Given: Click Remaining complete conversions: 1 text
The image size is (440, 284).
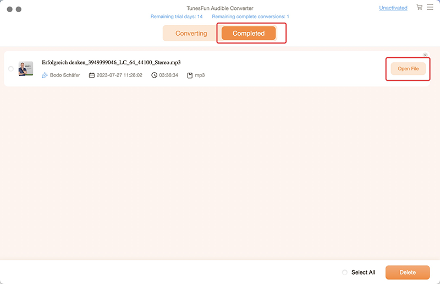Looking at the screenshot, I should pyautogui.click(x=250, y=17).
